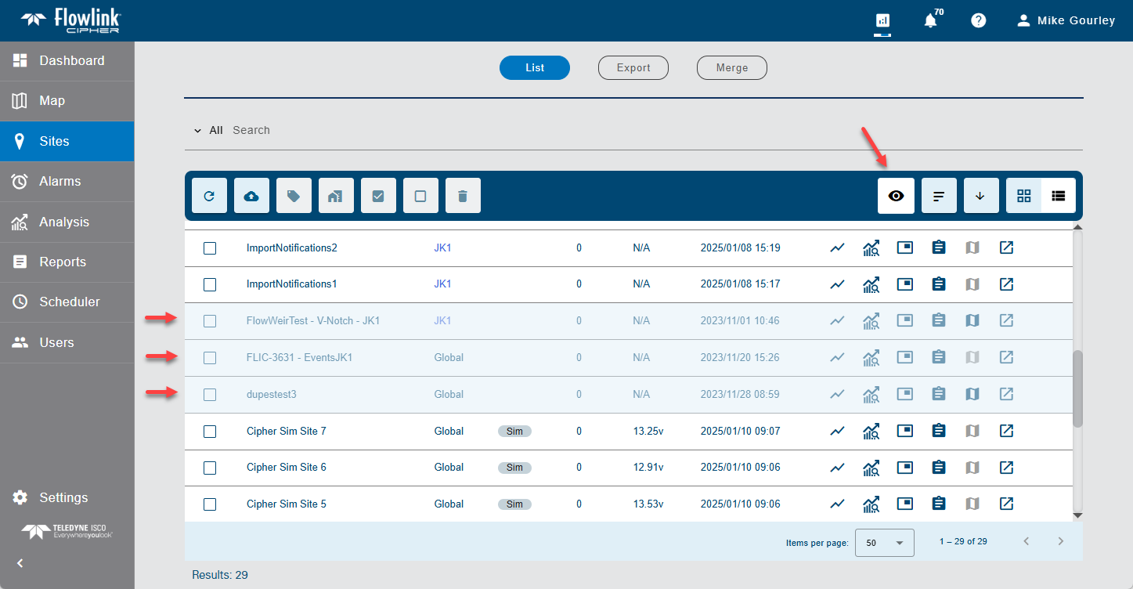1133x589 pixels.
Task: Open the Scheduler sidebar item
Action: (x=69, y=302)
